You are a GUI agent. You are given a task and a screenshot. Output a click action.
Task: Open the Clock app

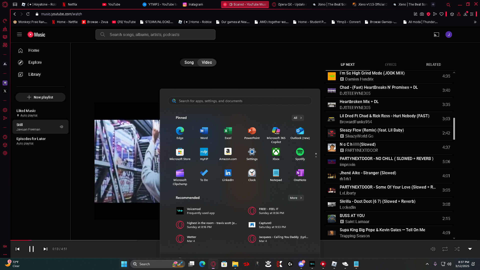pos(252,175)
